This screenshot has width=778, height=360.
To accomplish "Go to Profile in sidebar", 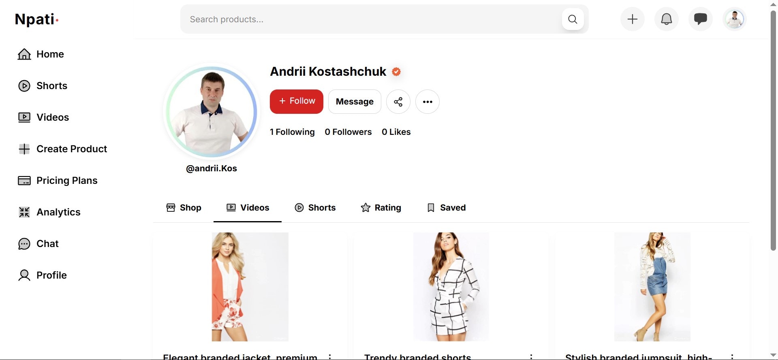I will [x=42, y=275].
